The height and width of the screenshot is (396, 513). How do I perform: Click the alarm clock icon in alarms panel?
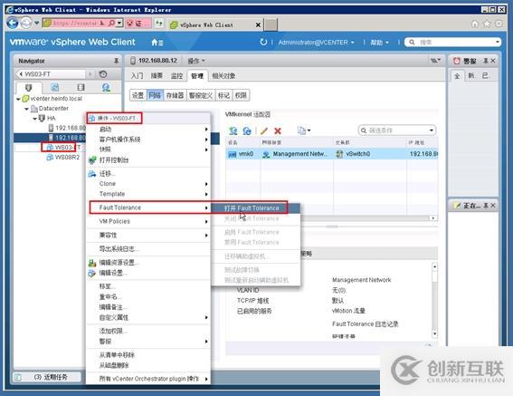(x=457, y=61)
